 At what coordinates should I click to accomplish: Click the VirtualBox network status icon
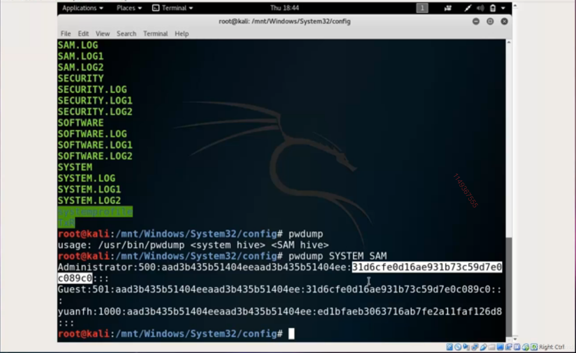point(474,347)
